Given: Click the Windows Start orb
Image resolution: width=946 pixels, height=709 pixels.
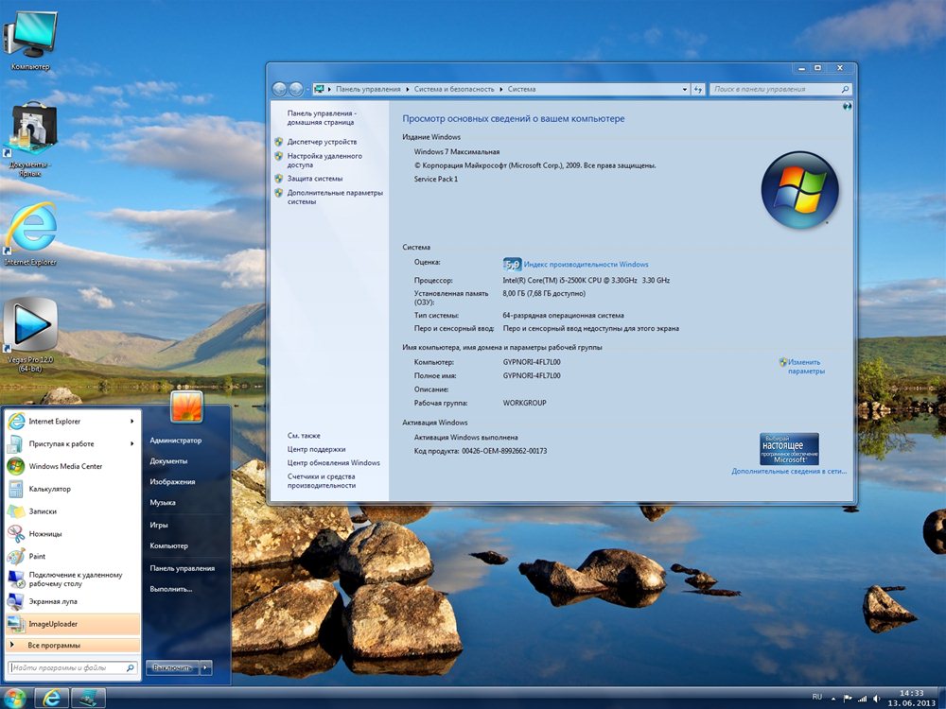Looking at the screenshot, I should 15,698.
